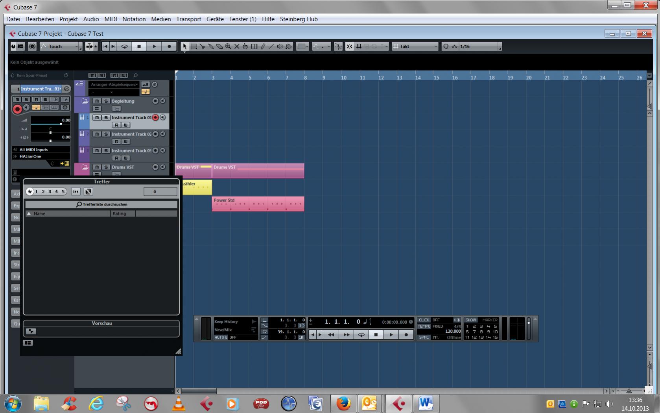Select the Time Warp tool
Screen dimensions: 660x413
[x=254, y=46]
